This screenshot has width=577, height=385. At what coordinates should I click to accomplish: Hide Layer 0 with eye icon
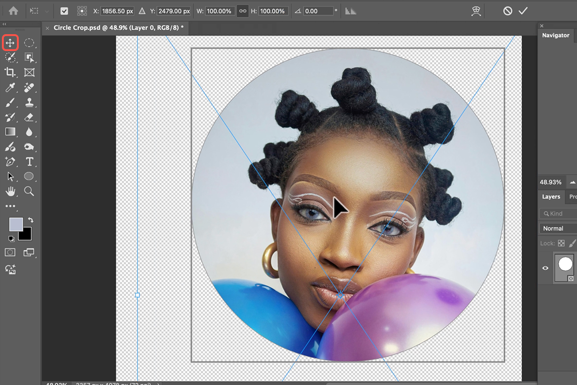tap(545, 268)
